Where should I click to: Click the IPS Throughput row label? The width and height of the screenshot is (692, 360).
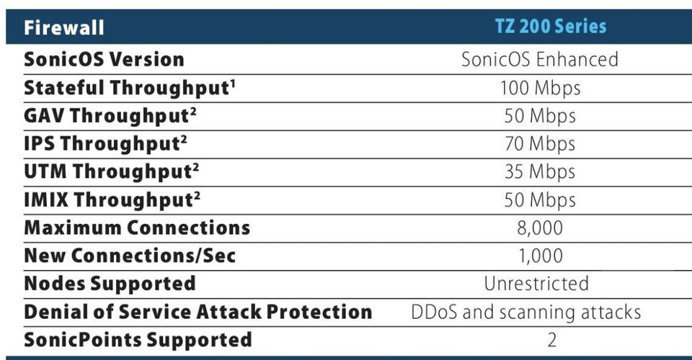point(105,144)
